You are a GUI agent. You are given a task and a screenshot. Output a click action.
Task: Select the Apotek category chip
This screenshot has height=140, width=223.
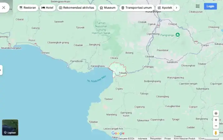[x=165, y=7]
